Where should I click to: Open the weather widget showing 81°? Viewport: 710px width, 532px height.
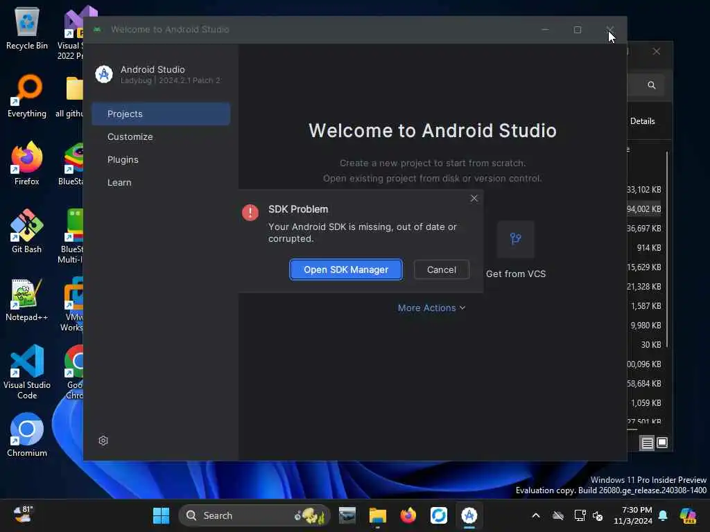tap(23, 515)
